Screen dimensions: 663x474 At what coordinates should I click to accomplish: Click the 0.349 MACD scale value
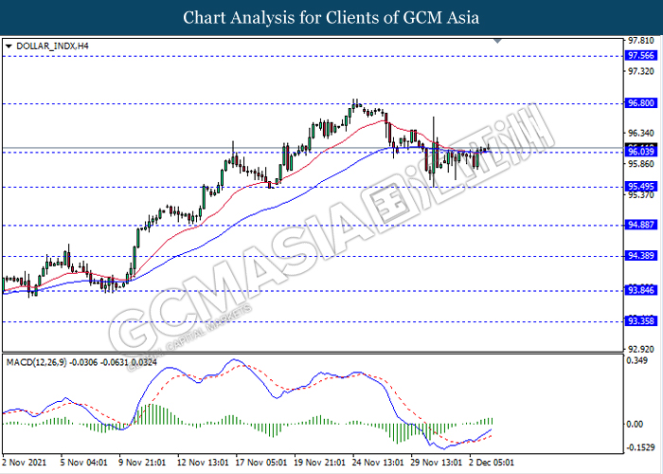(637, 361)
